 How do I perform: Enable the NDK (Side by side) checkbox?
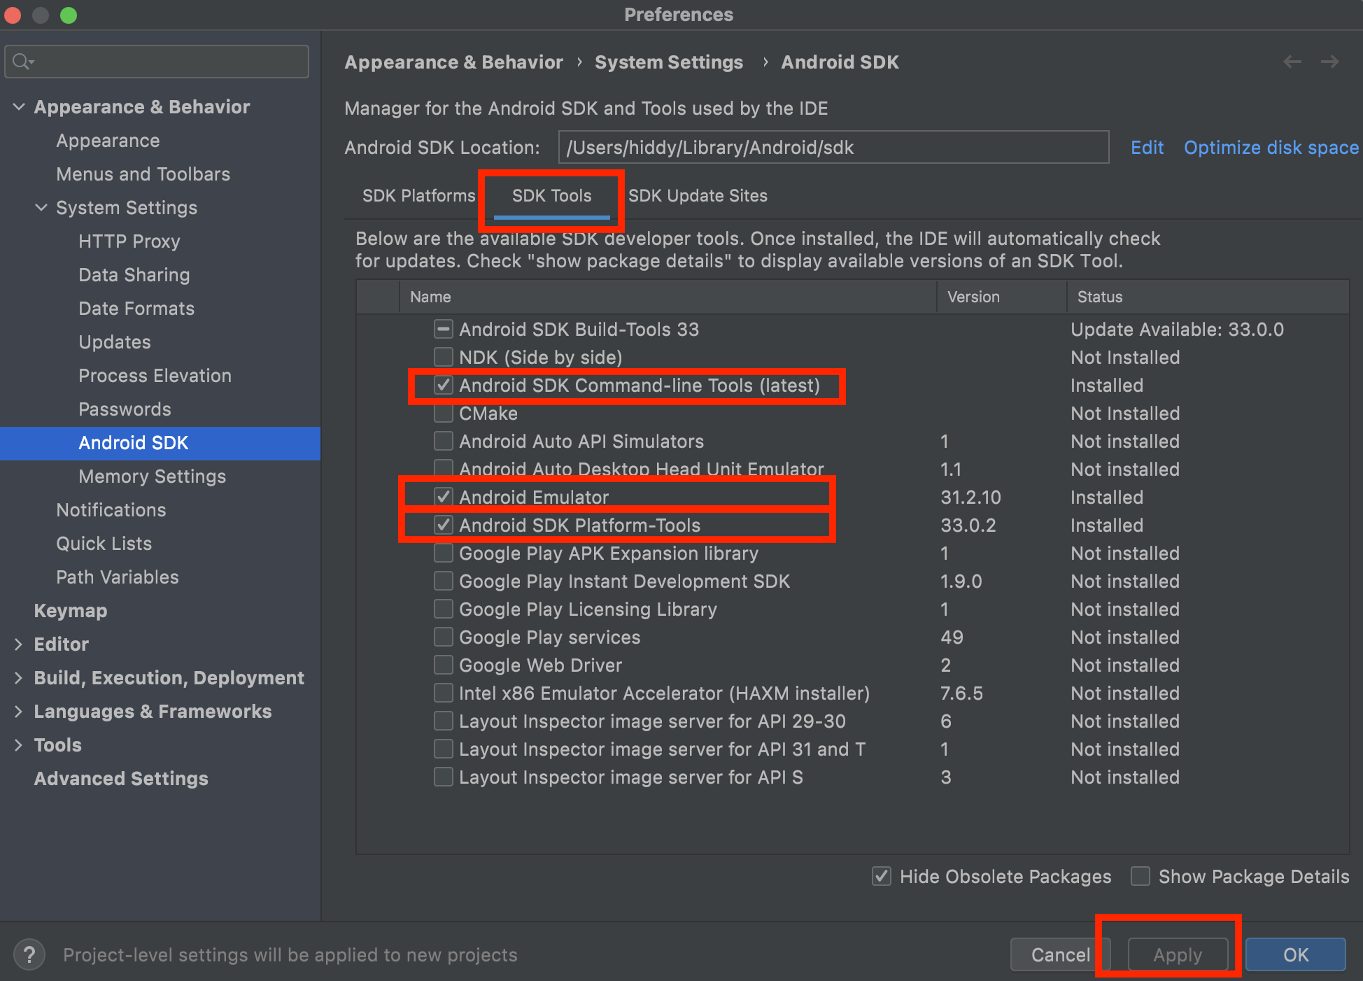(443, 357)
